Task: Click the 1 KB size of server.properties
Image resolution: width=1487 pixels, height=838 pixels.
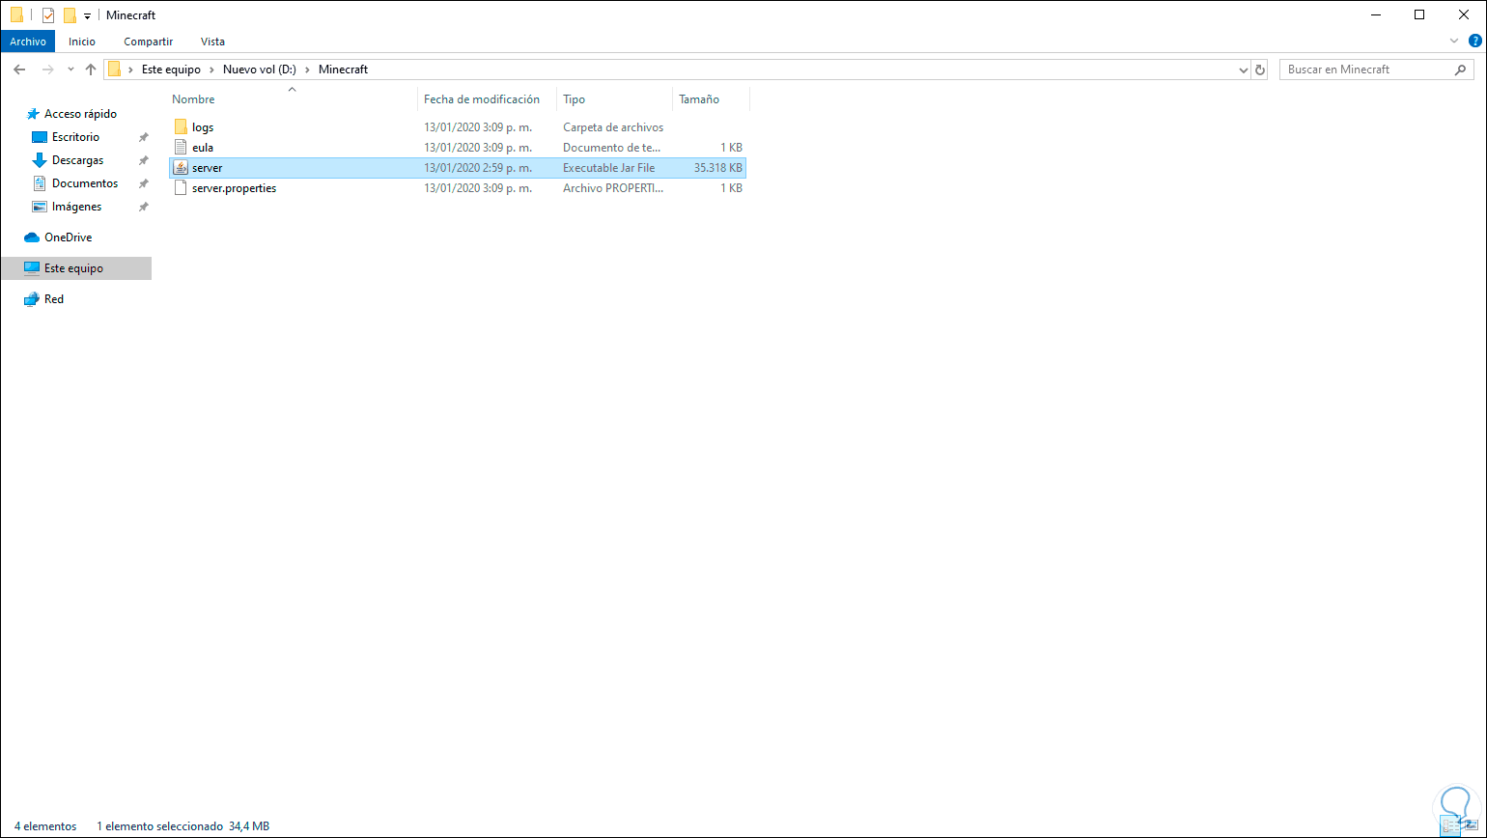Action: 731,188
